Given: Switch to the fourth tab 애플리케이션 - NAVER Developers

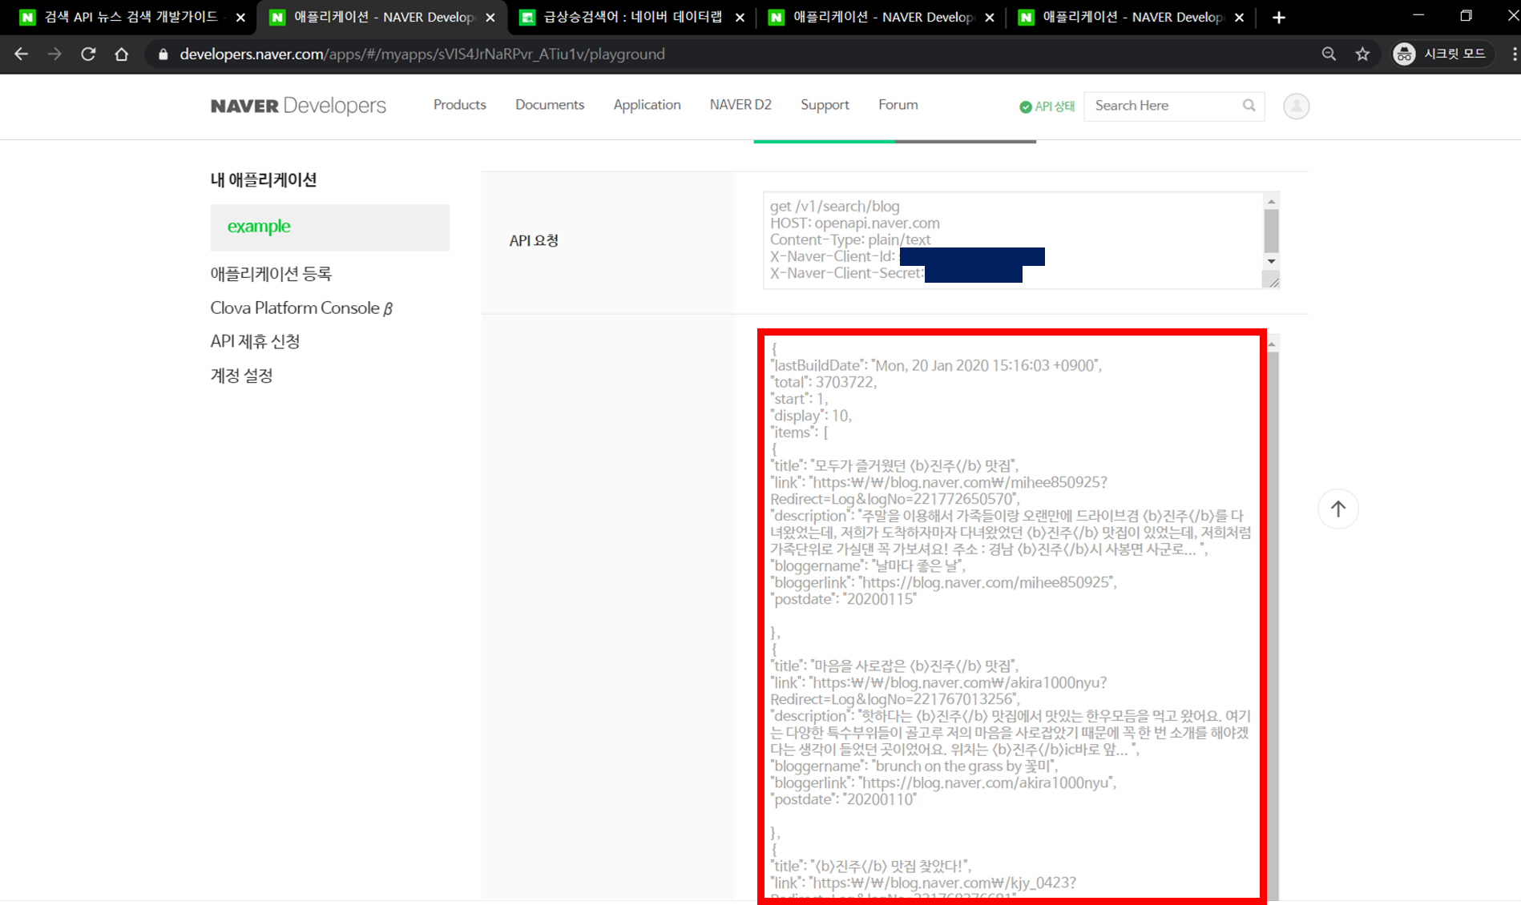Looking at the screenshot, I should tap(882, 17).
